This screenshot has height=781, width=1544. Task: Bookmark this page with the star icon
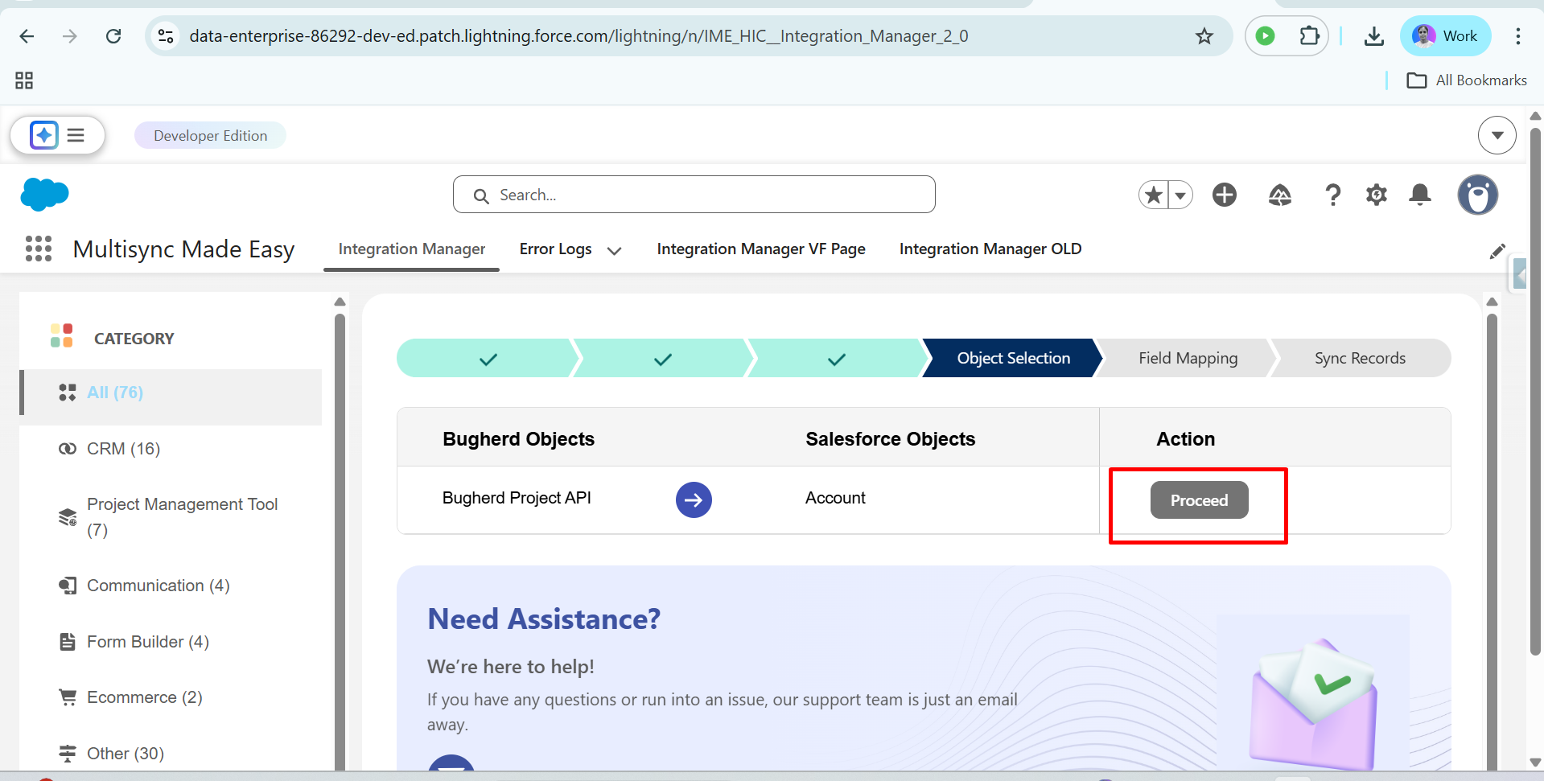pyautogui.click(x=1204, y=36)
